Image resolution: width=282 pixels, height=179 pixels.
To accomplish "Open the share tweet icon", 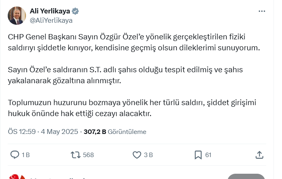I will (260, 155).
